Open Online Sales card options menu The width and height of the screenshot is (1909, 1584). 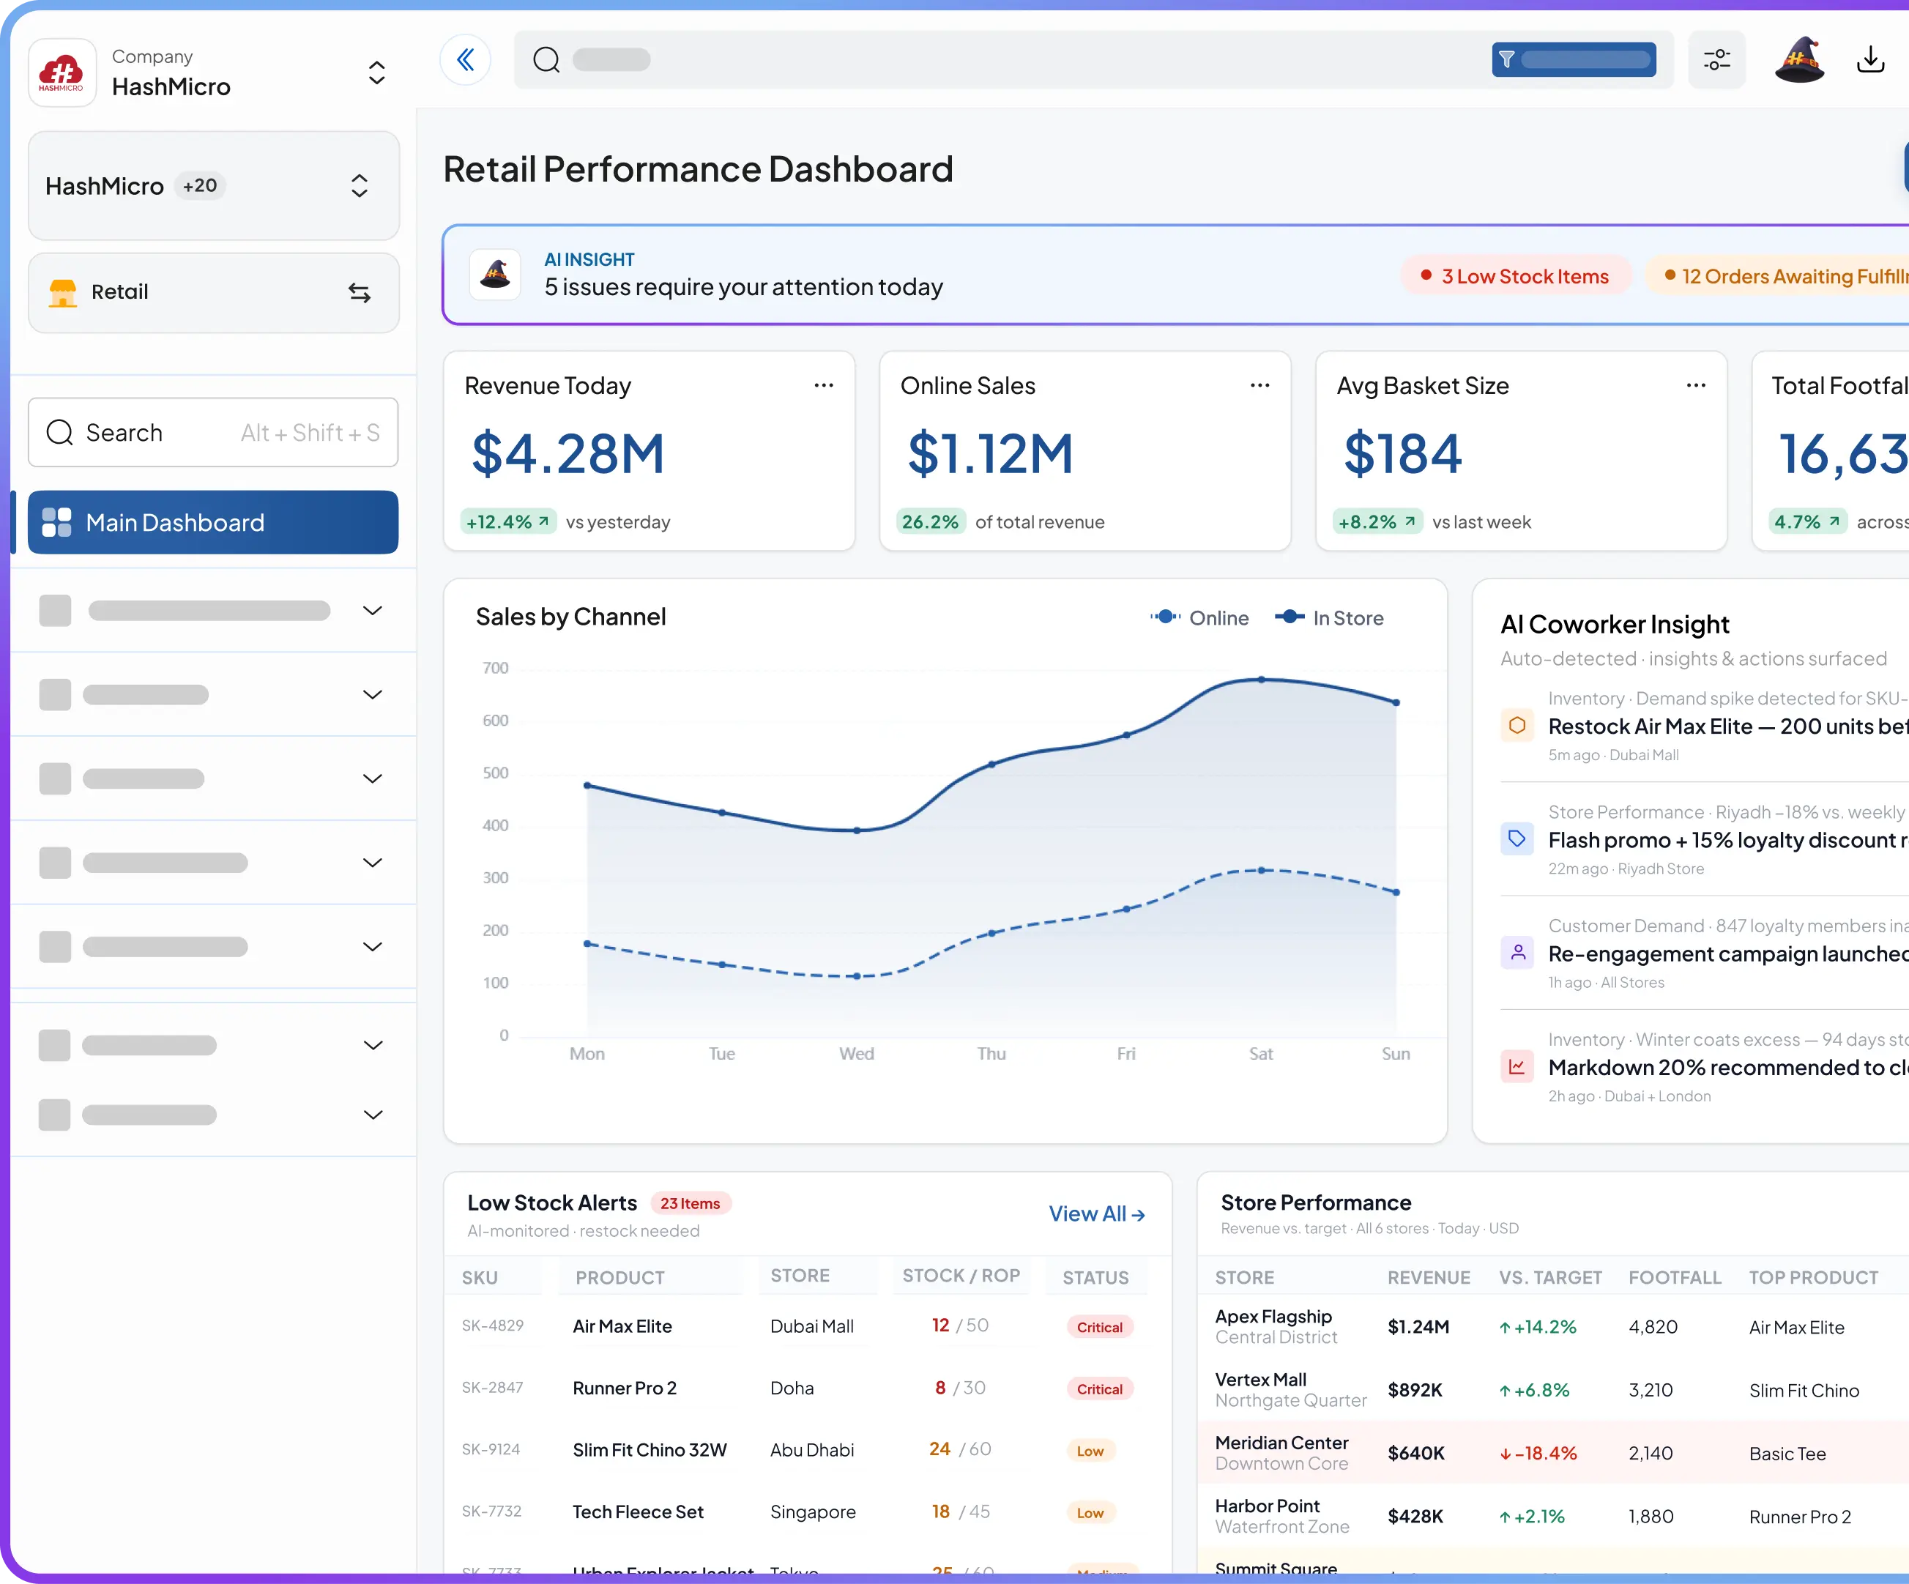1260,385
